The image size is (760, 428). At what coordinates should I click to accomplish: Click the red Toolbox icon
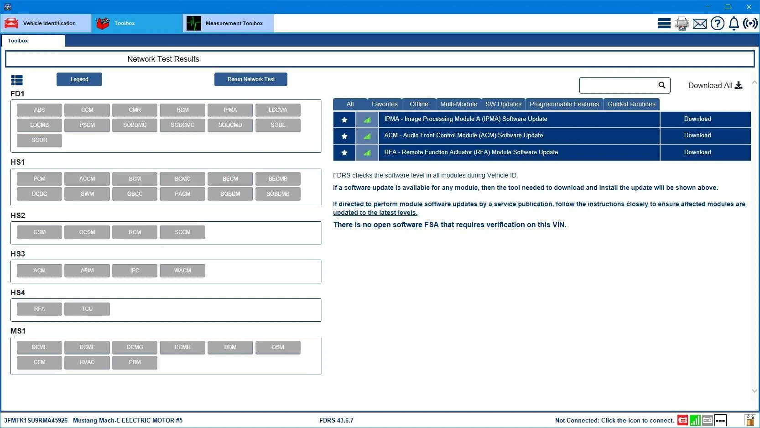pos(103,23)
